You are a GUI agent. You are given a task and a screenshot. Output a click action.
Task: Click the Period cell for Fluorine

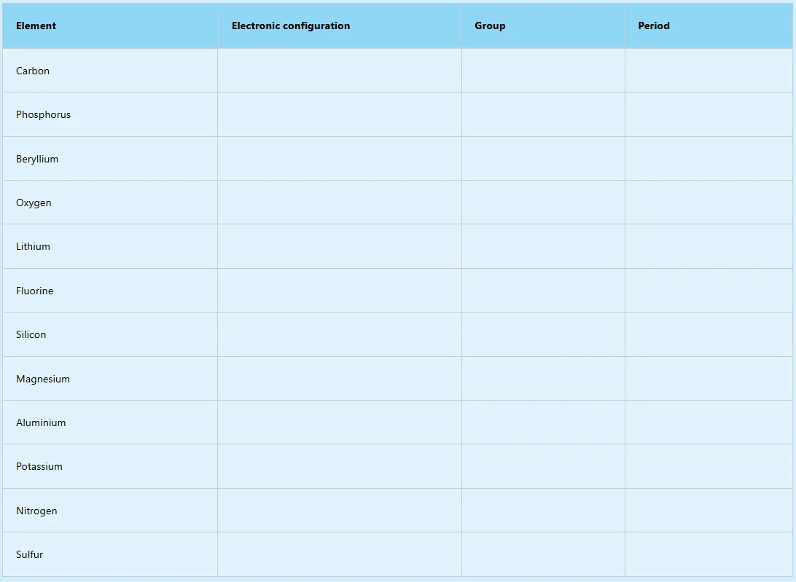[709, 291]
